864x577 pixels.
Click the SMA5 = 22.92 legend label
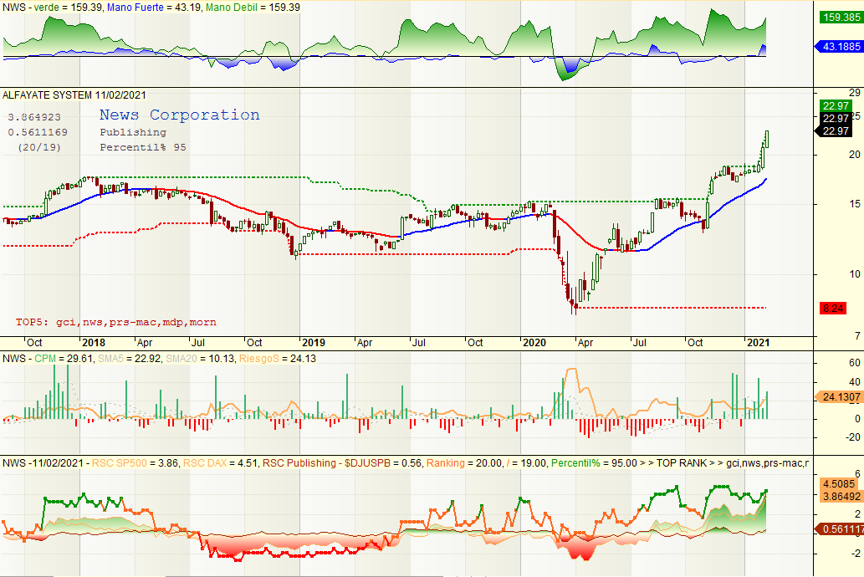pyautogui.click(x=130, y=358)
